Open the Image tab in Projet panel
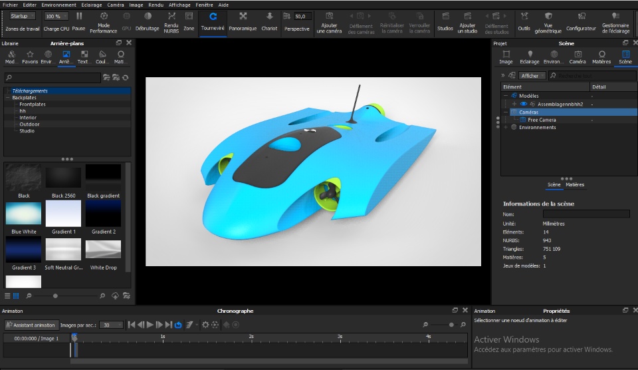 pos(506,57)
